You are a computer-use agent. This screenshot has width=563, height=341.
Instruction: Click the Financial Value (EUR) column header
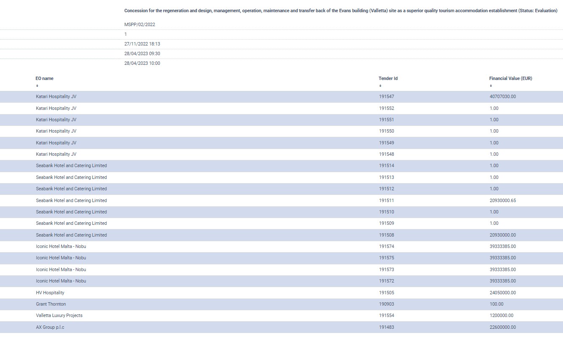(x=510, y=78)
